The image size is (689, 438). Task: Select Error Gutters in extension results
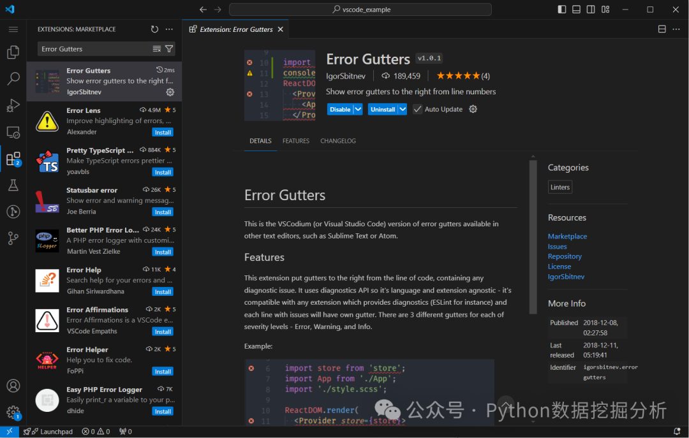[x=104, y=81]
